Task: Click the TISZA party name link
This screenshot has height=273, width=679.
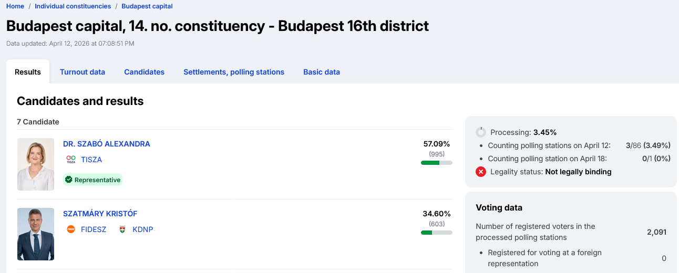Action: [91, 160]
